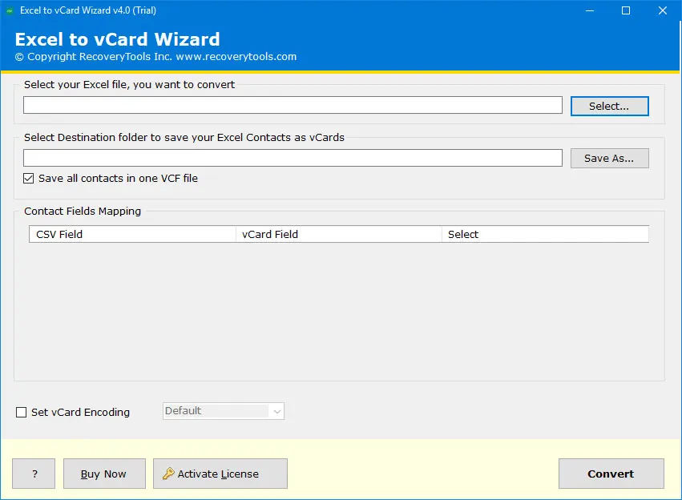Click the Select column header
Screen dimensions: 682x500
pos(544,234)
